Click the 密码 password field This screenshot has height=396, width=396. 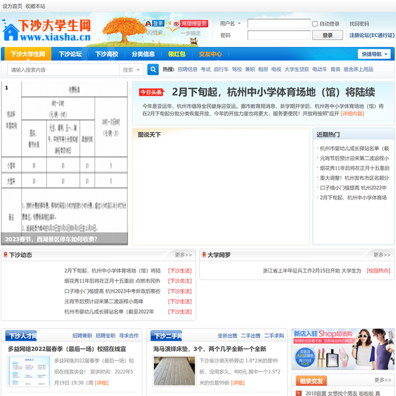[x=279, y=35]
